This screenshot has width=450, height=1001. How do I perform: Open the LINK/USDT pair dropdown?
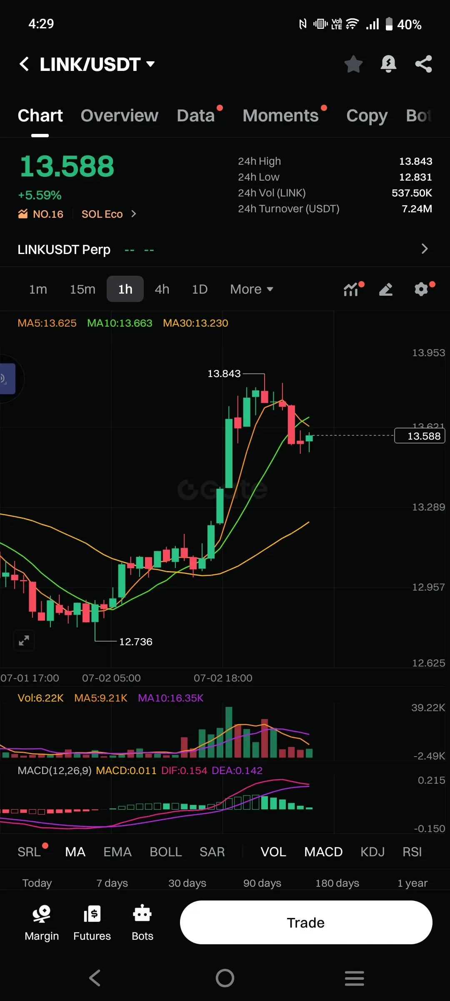tap(151, 64)
